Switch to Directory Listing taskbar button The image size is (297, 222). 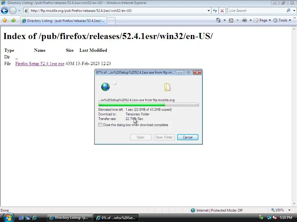tap(69, 218)
